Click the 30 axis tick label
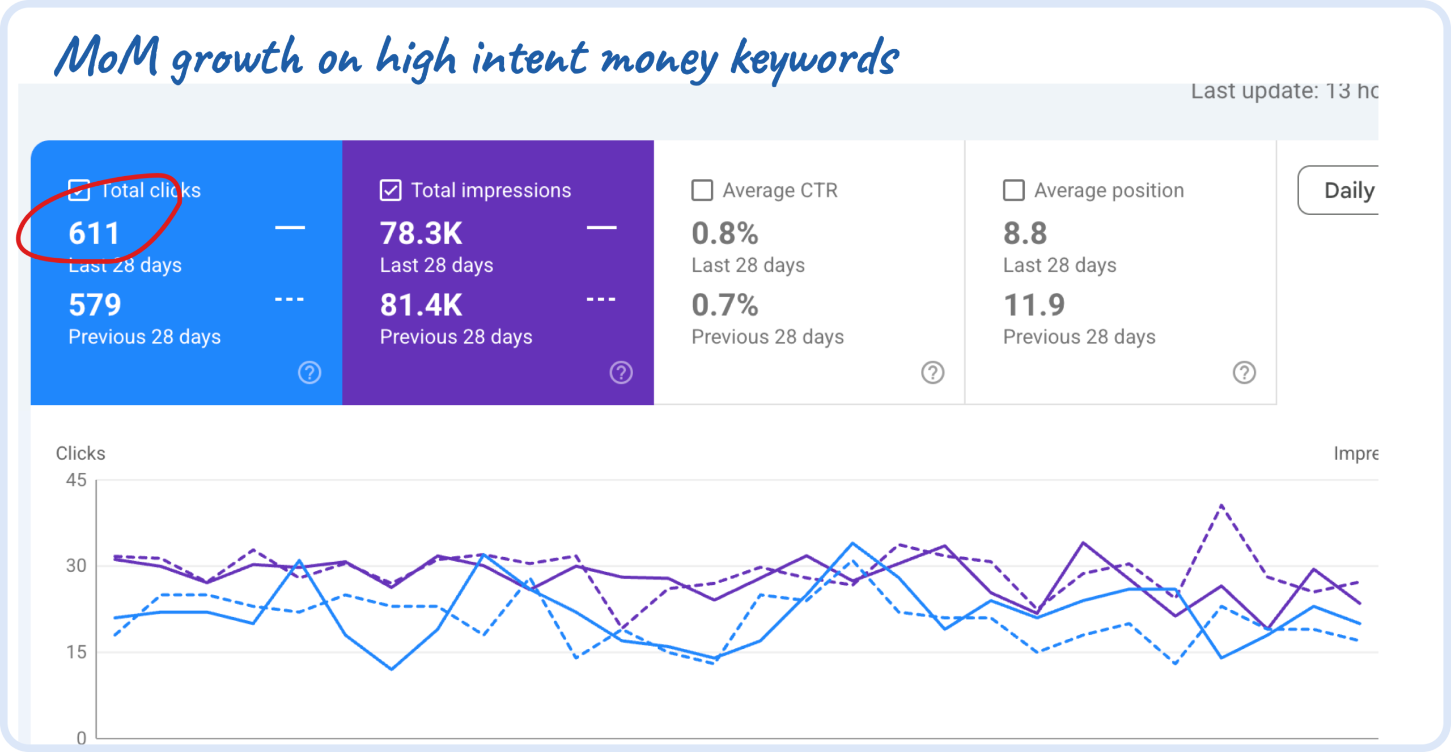 77,565
